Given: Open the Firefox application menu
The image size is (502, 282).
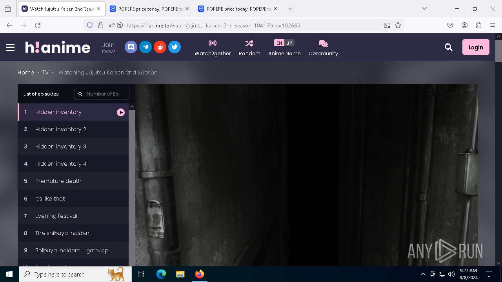Looking at the screenshot, I should [x=493, y=25].
